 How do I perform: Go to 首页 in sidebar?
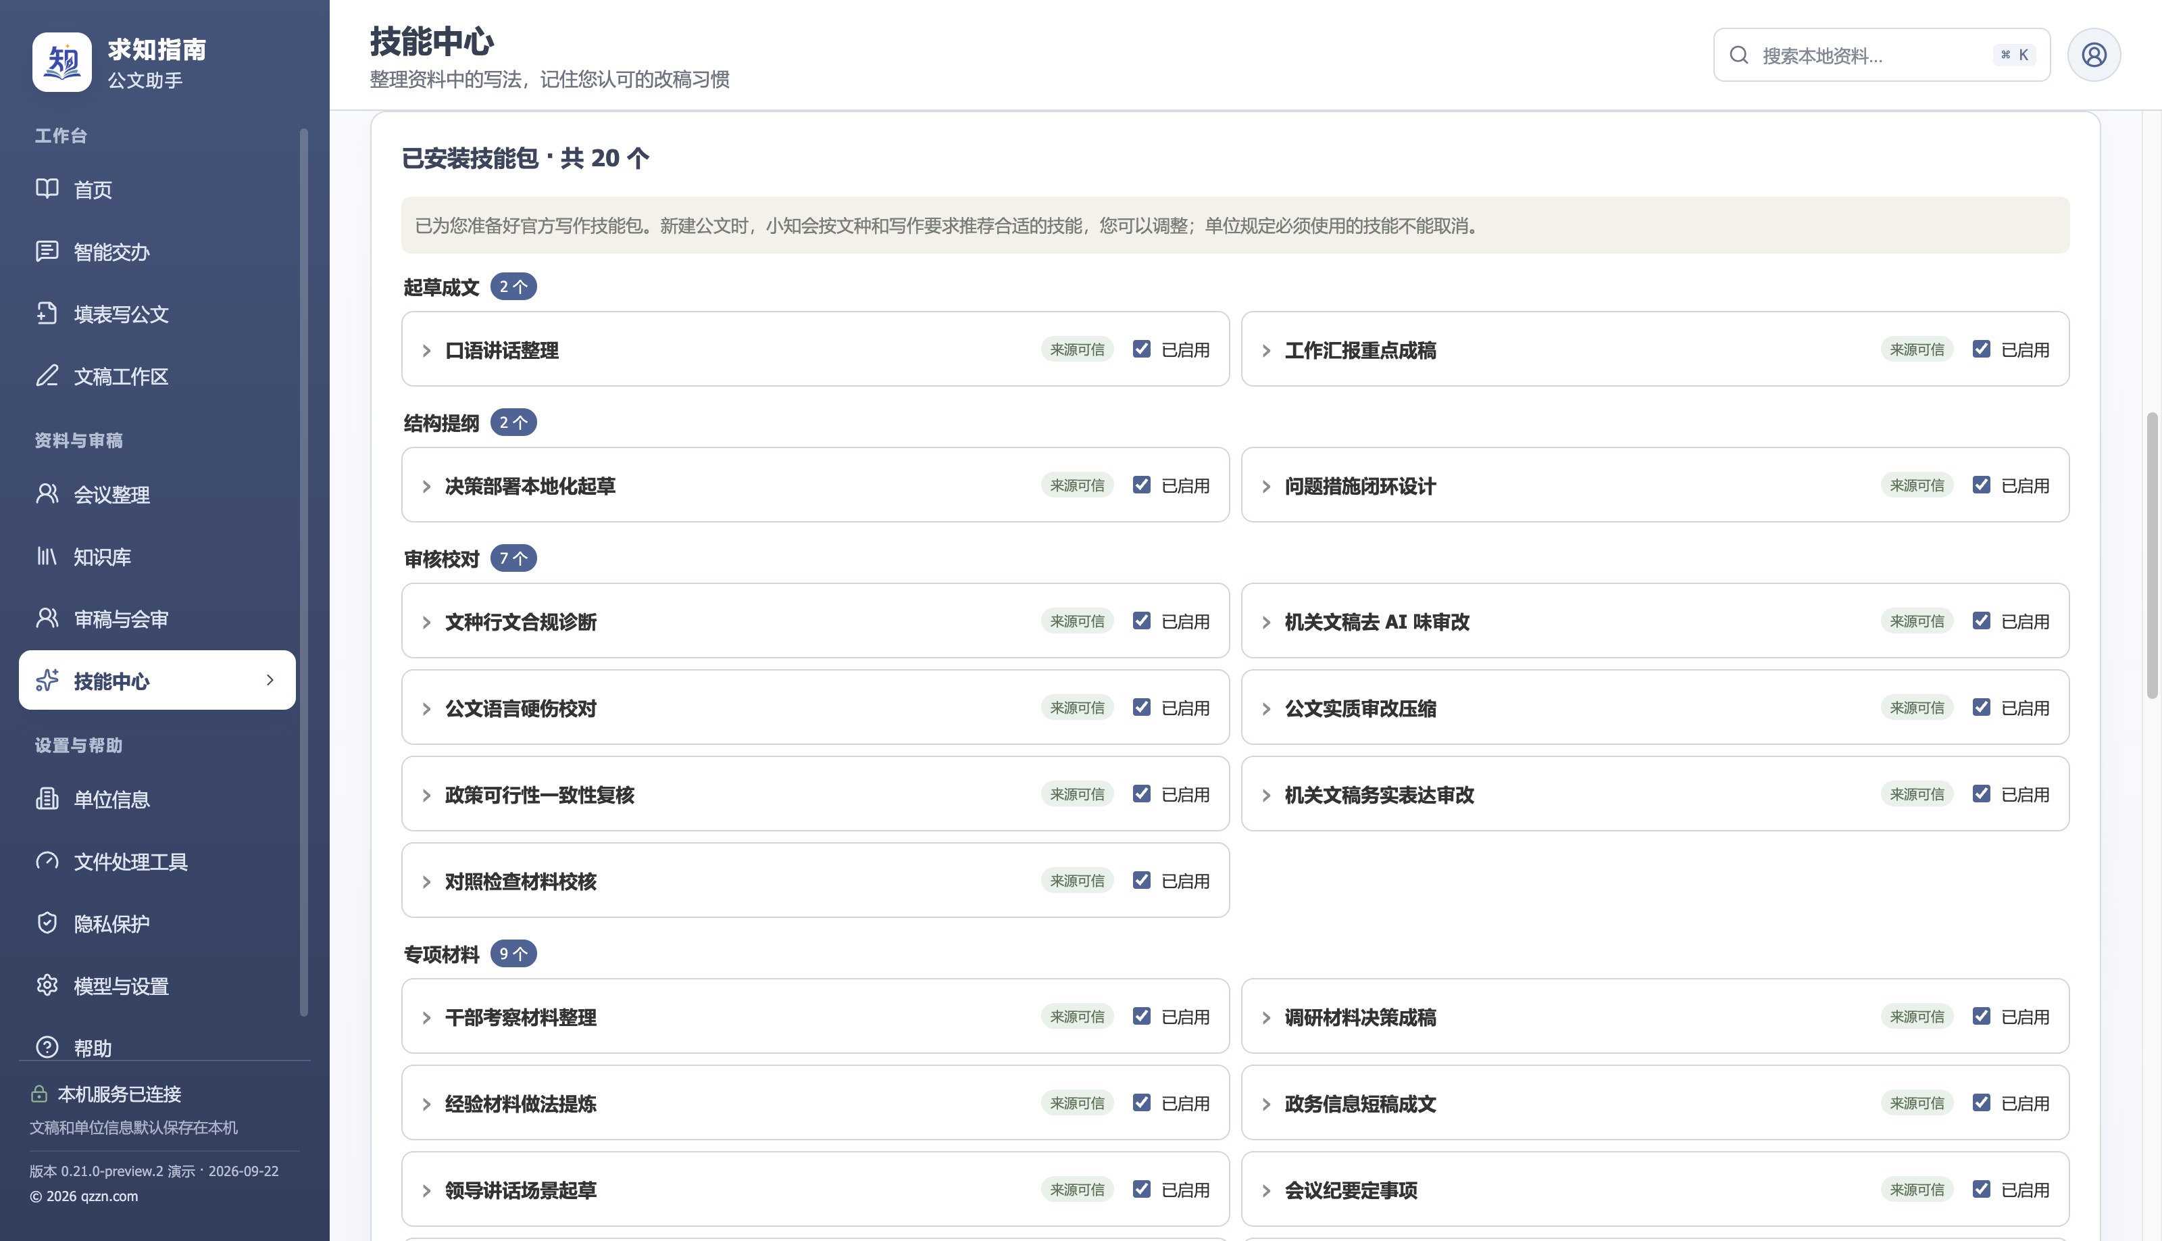pos(157,189)
